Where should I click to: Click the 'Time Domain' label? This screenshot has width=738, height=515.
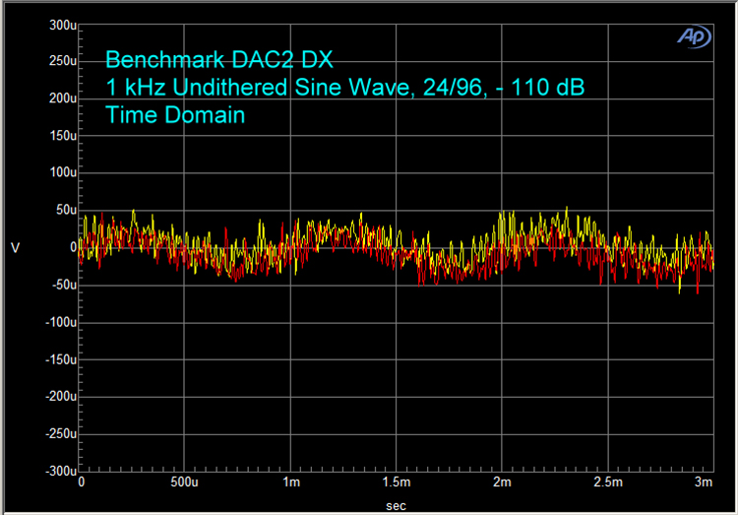175,116
